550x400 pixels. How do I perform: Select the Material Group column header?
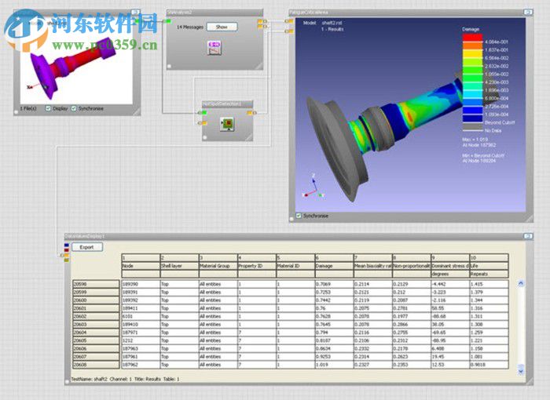[x=218, y=266]
